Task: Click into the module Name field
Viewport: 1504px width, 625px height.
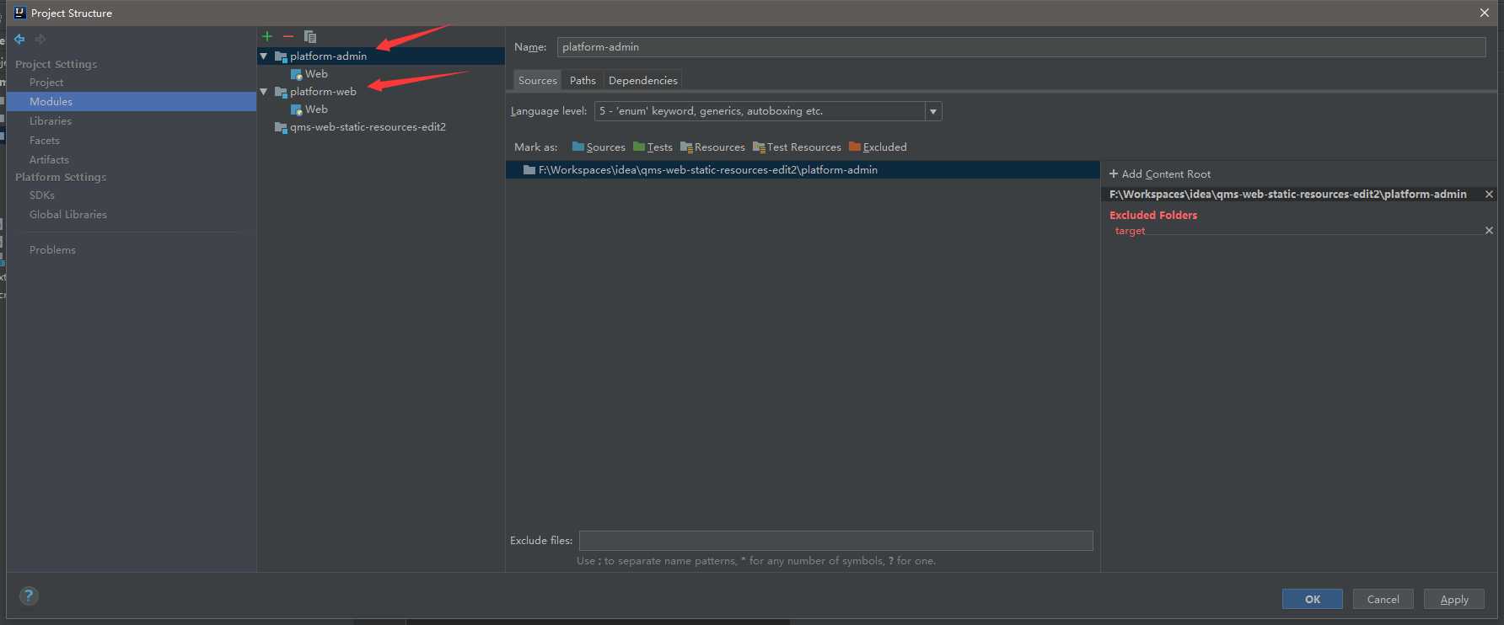Action: pos(1021,47)
